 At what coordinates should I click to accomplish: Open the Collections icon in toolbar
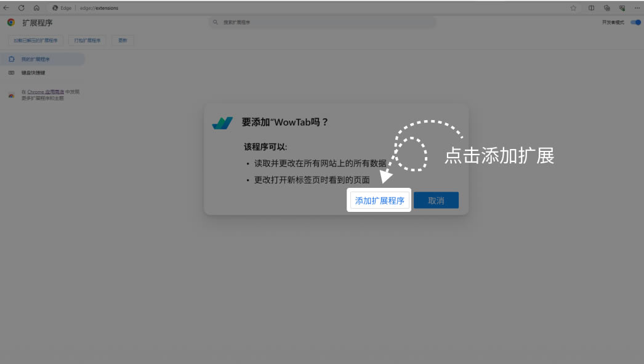(x=607, y=8)
